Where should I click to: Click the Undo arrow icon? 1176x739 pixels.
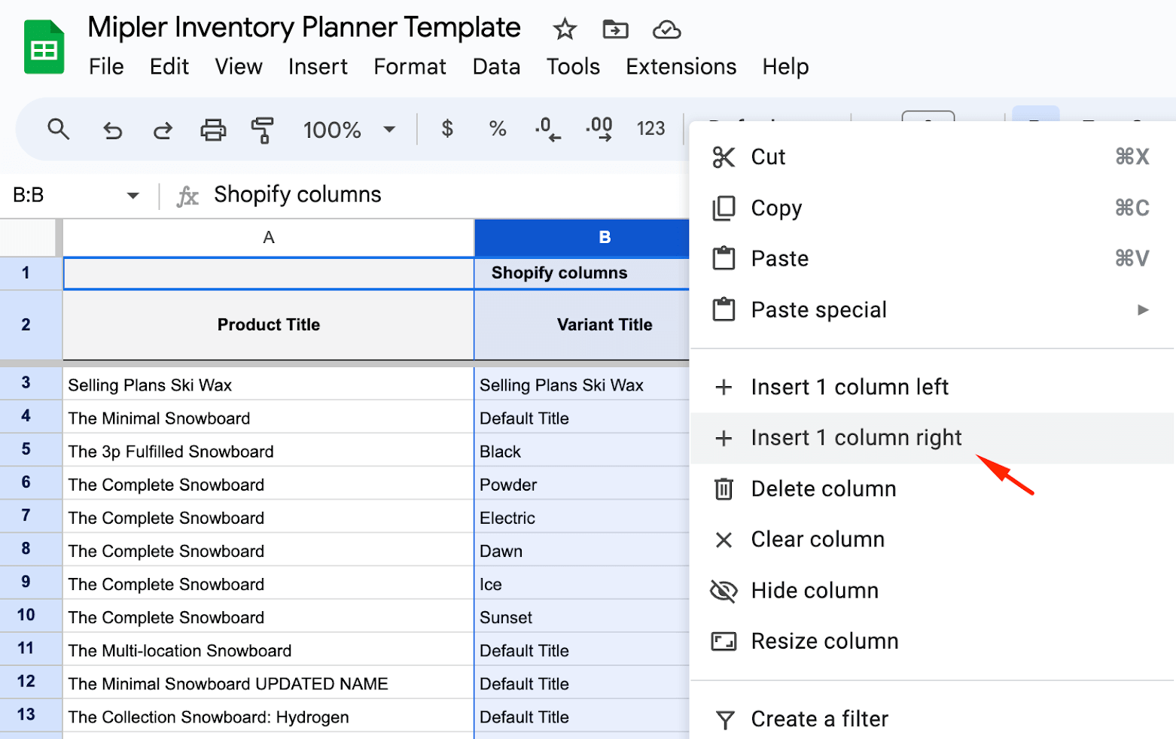(x=112, y=130)
